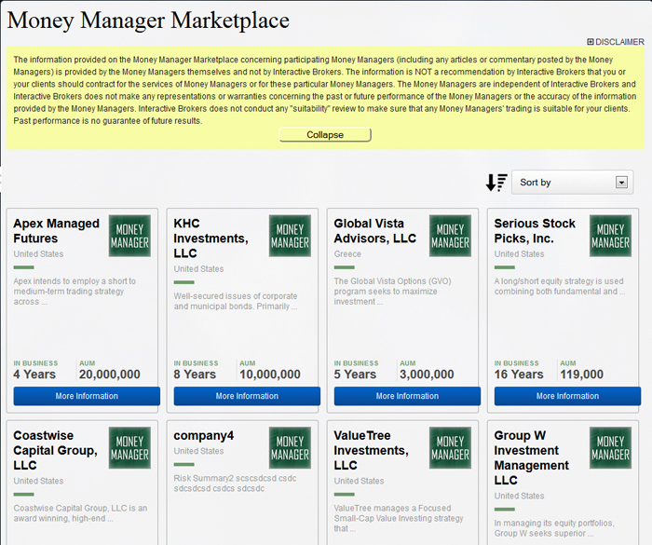Click the Greece country label
The image size is (652, 545).
347,254
